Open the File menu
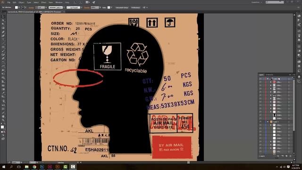Screen dimensions: 302x170 (8, 2)
